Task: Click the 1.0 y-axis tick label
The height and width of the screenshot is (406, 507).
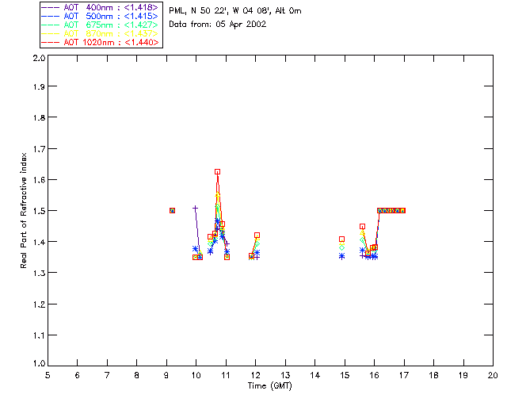Action: pyautogui.click(x=39, y=364)
